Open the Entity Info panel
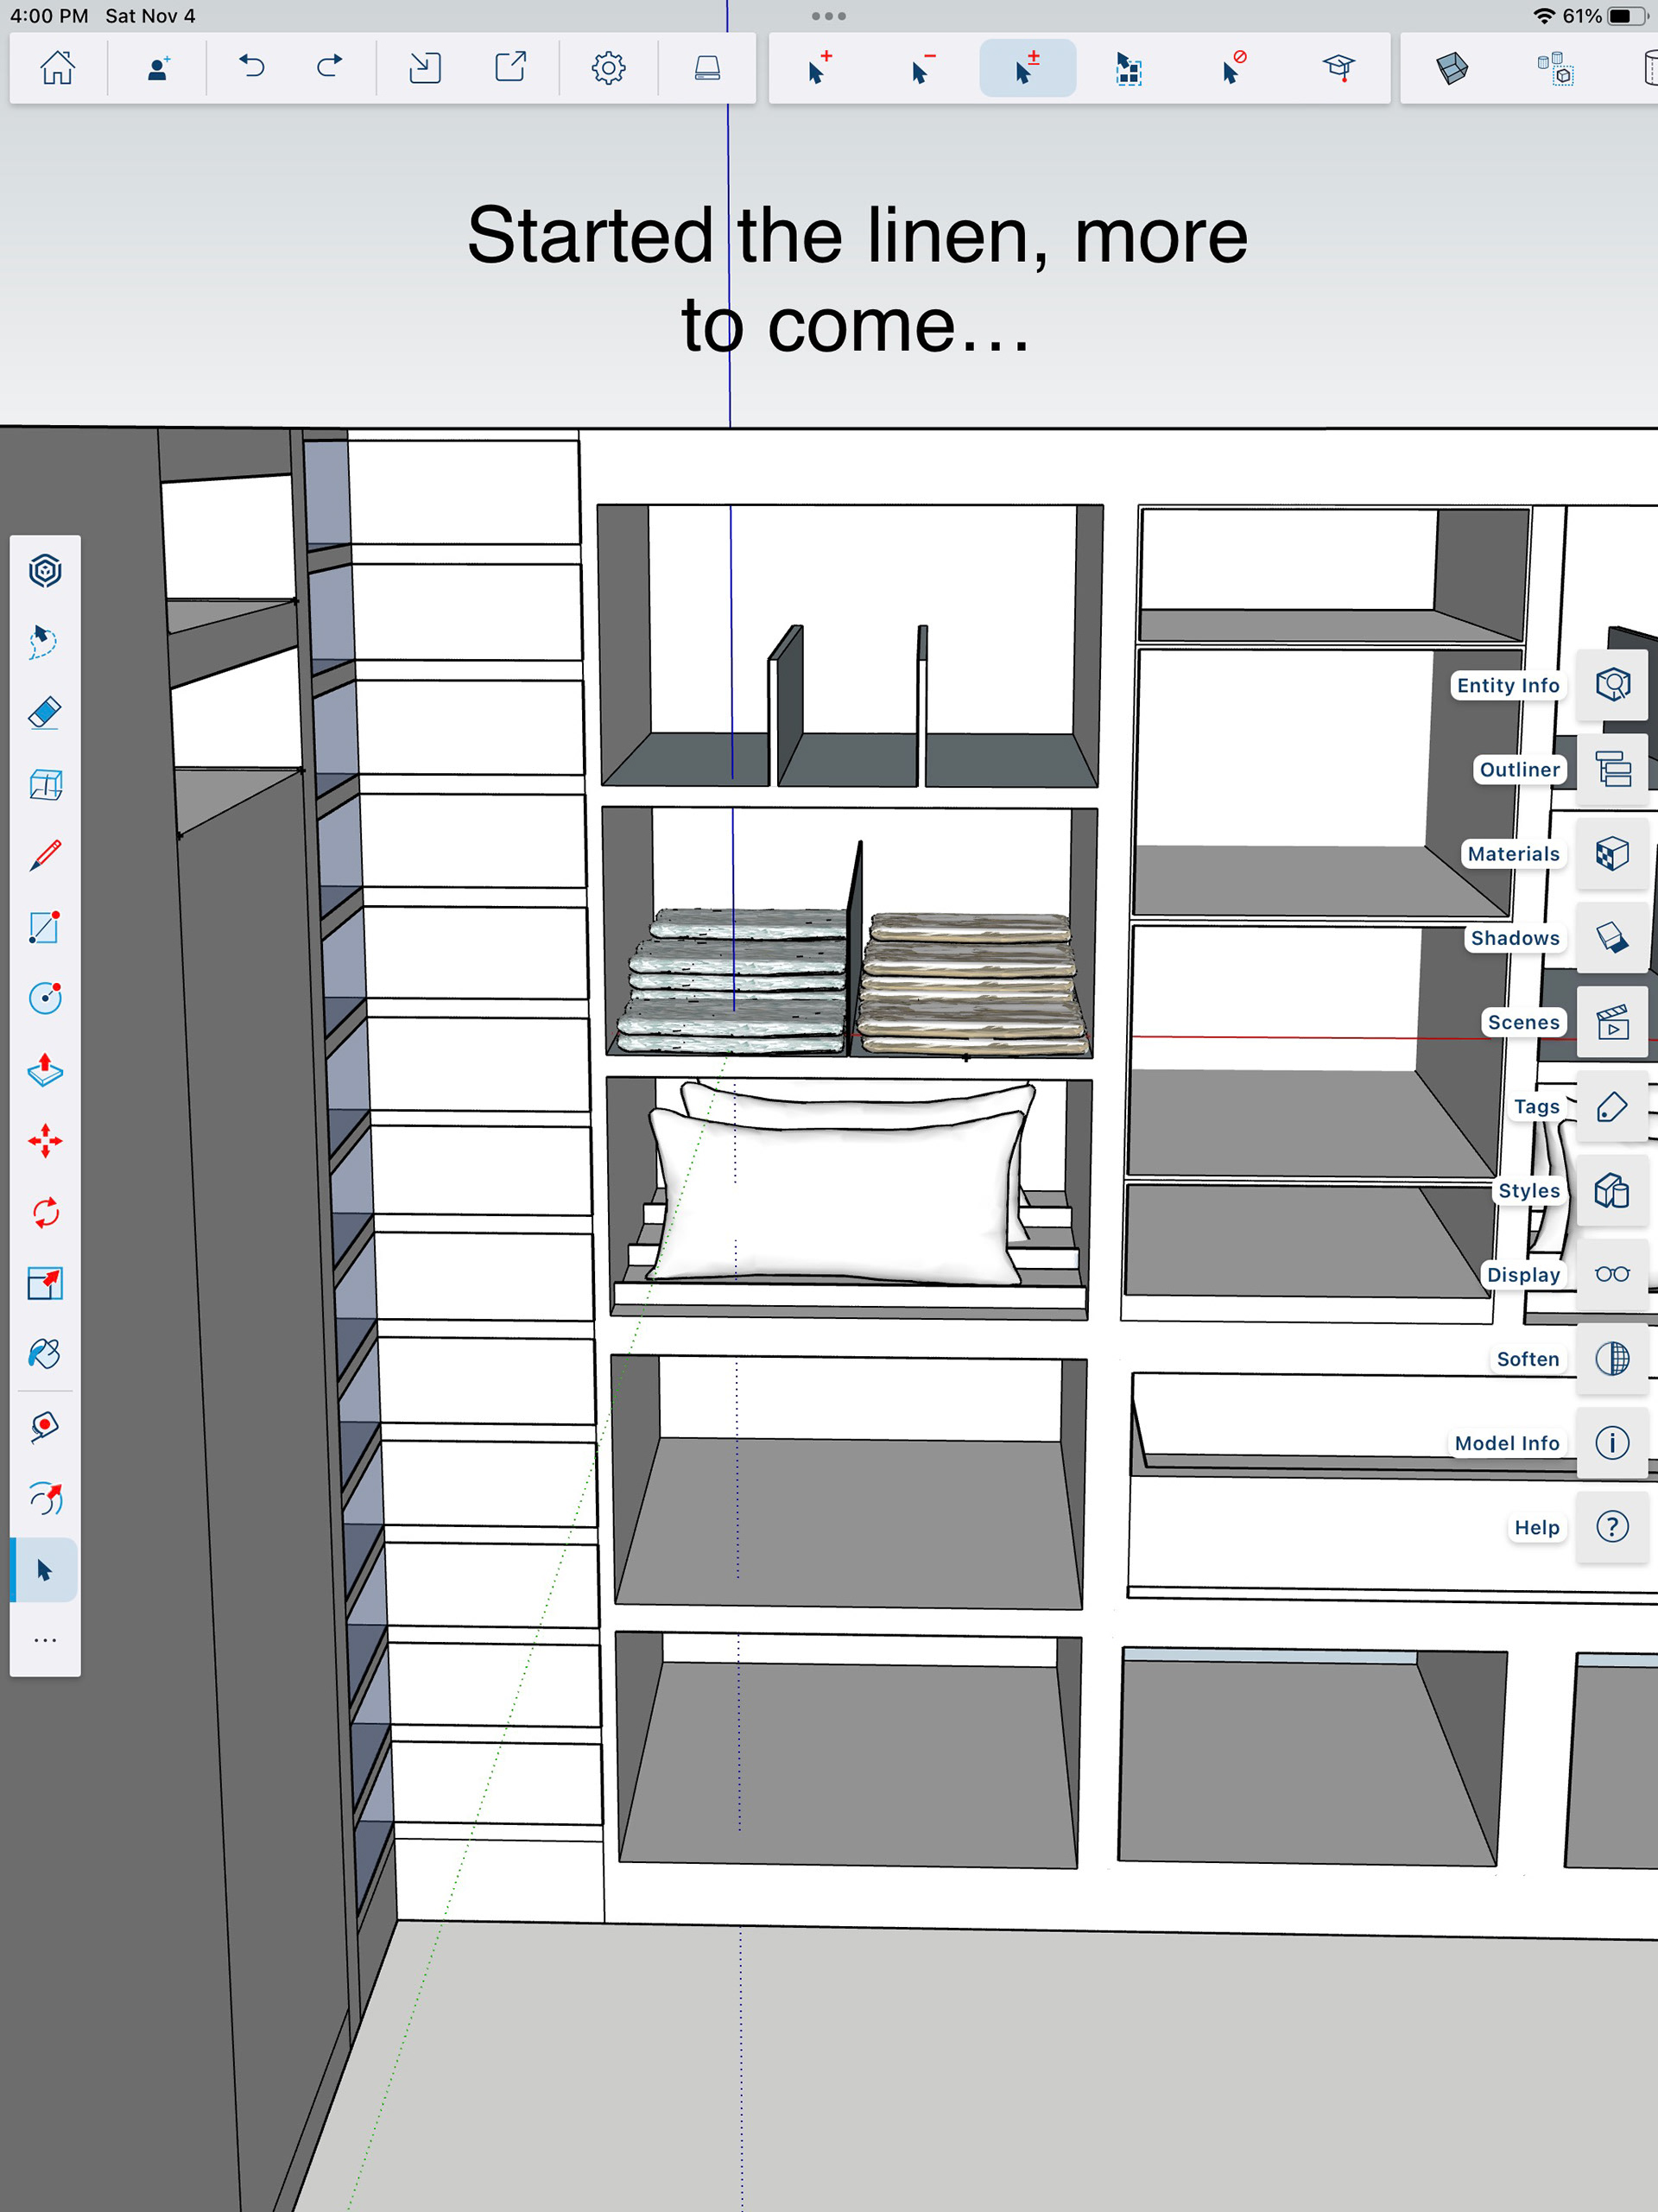 (x=1612, y=685)
